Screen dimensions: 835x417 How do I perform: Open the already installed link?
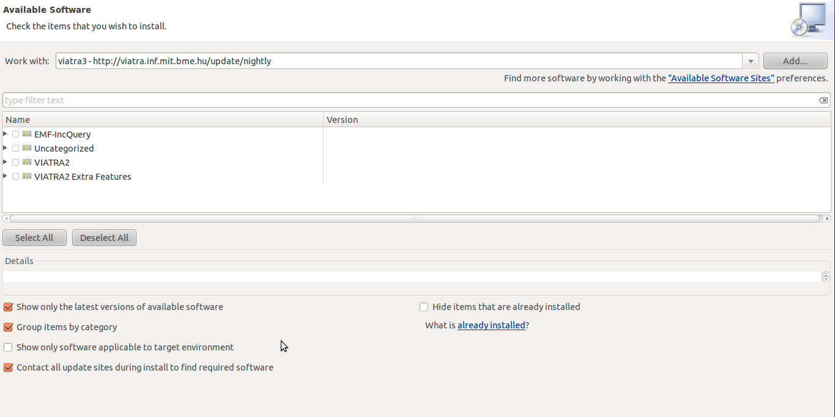(x=491, y=325)
